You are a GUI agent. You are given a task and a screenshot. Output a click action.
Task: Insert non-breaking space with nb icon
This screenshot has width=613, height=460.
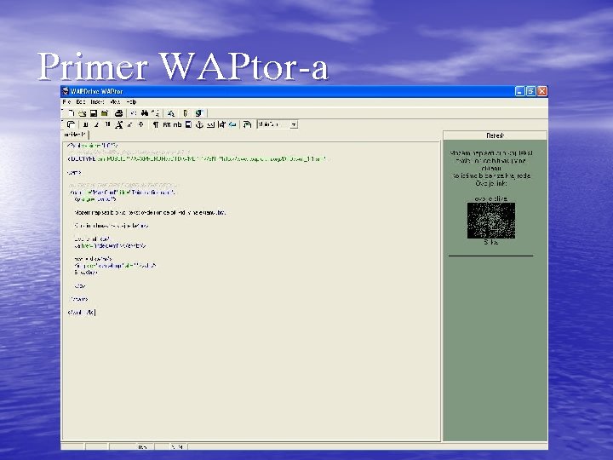(177, 124)
